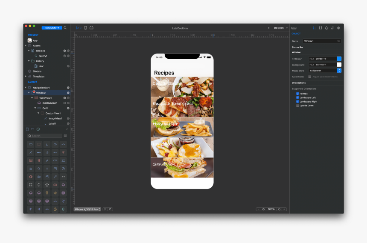
Task: Select the camera control in the palette
Action: [x=39, y=177]
